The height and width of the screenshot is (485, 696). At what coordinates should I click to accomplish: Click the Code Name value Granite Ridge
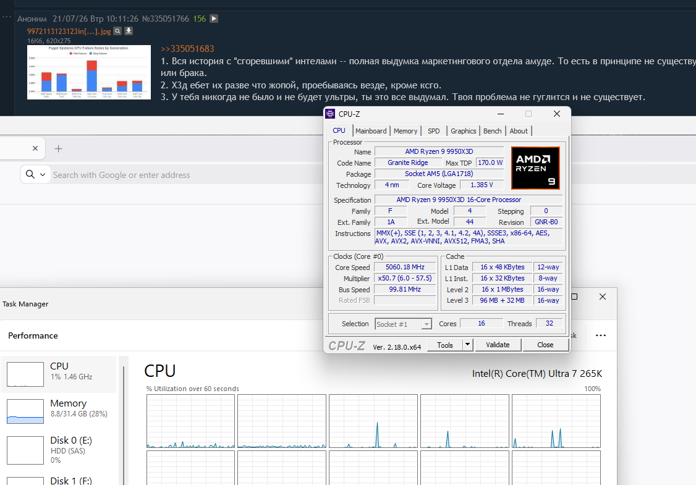coord(408,162)
